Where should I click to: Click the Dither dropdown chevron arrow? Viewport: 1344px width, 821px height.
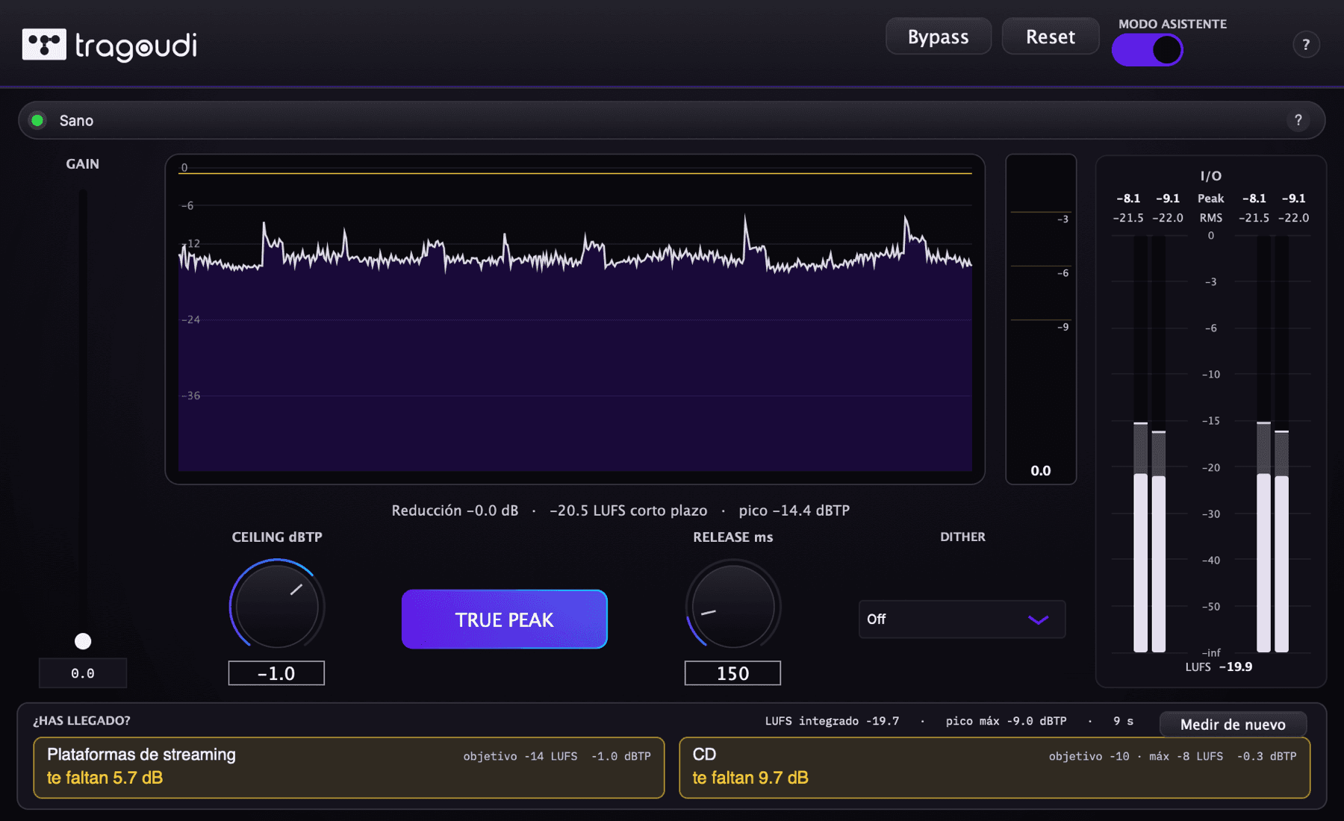click(x=1039, y=620)
